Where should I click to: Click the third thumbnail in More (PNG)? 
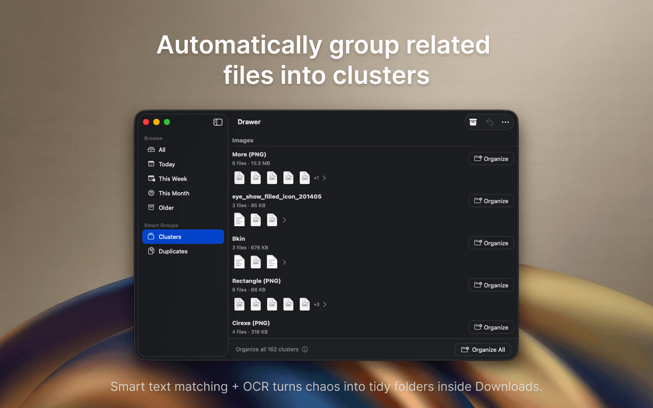pyautogui.click(x=272, y=178)
